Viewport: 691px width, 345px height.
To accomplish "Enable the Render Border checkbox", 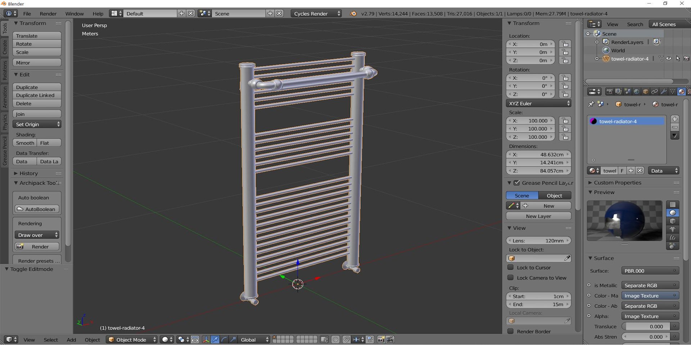I will (x=510, y=331).
